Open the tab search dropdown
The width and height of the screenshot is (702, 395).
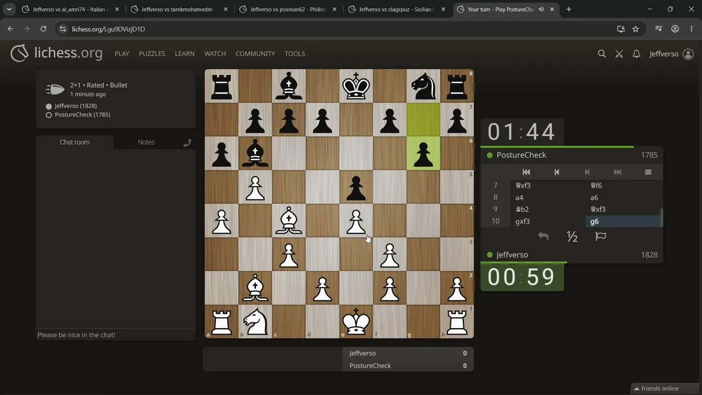9,9
